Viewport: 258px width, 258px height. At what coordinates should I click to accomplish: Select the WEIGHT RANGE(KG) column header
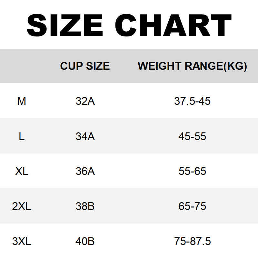tap(192, 66)
